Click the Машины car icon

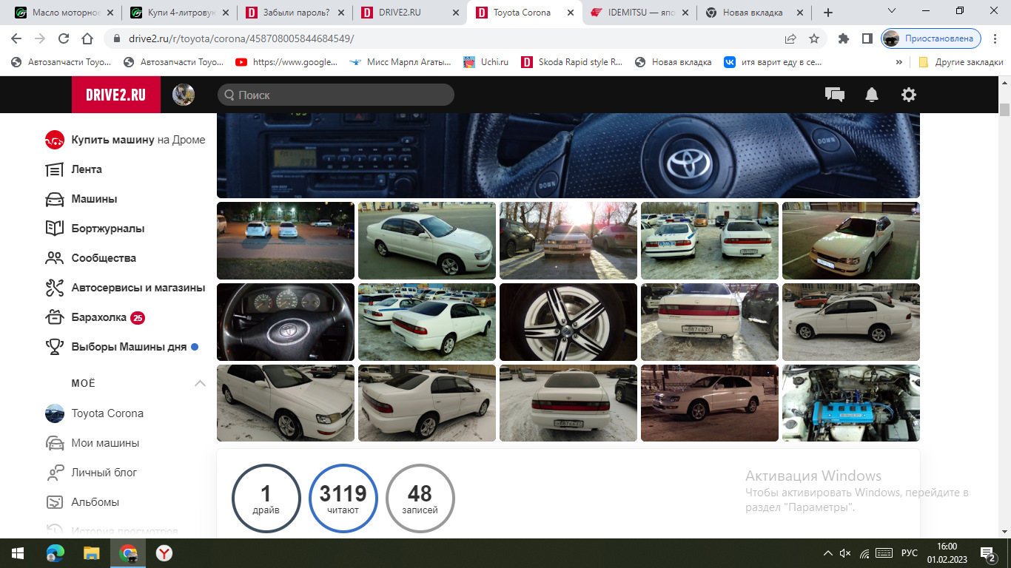[x=54, y=199]
